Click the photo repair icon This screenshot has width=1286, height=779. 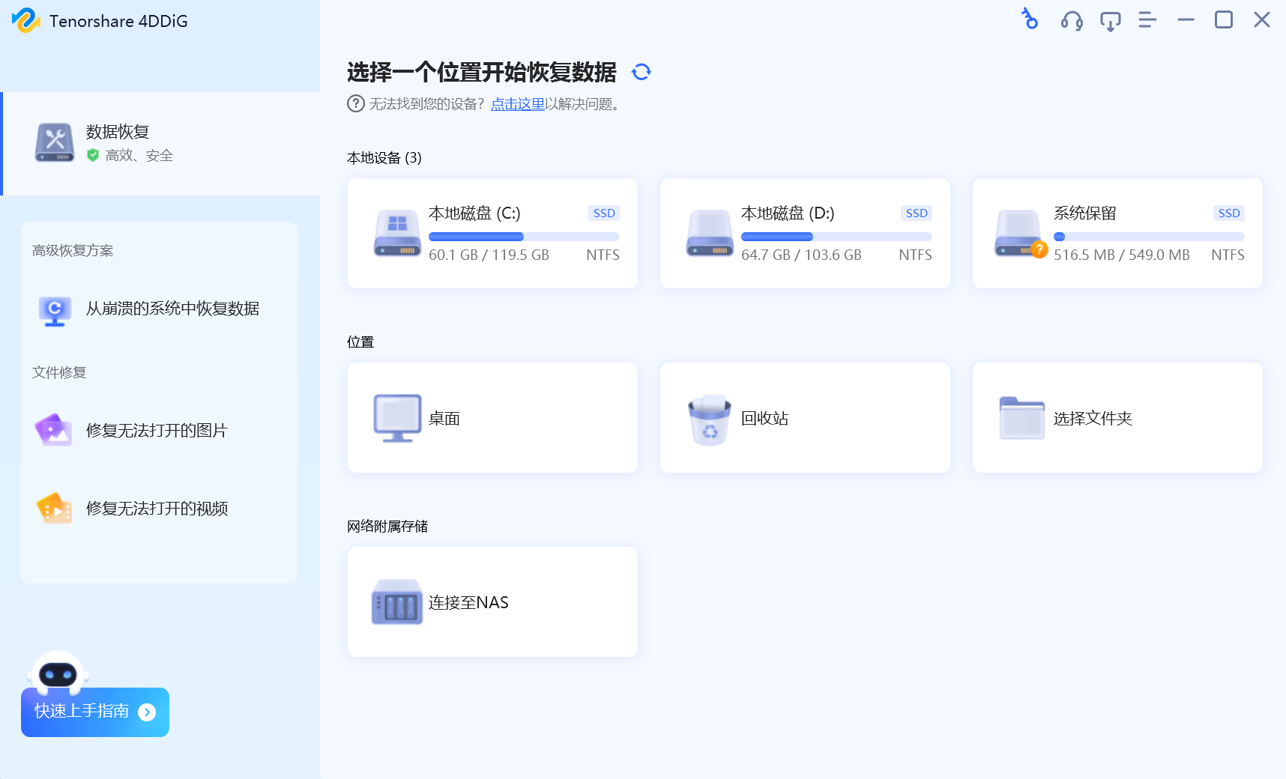point(54,430)
